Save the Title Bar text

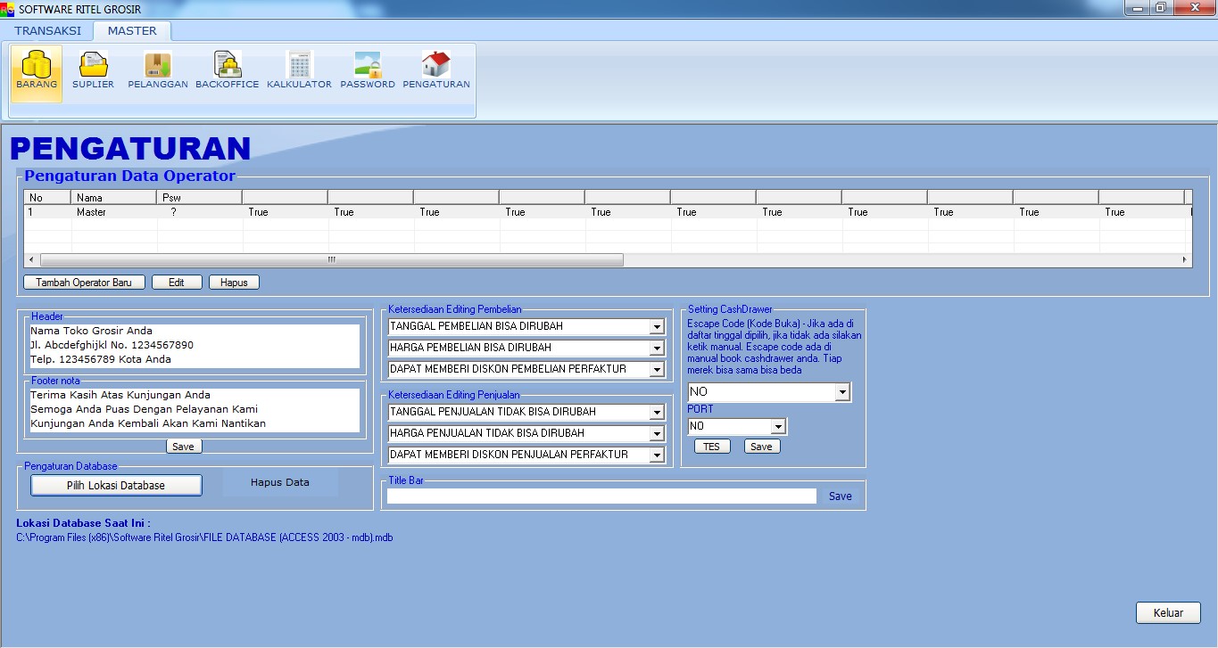pyautogui.click(x=841, y=496)
